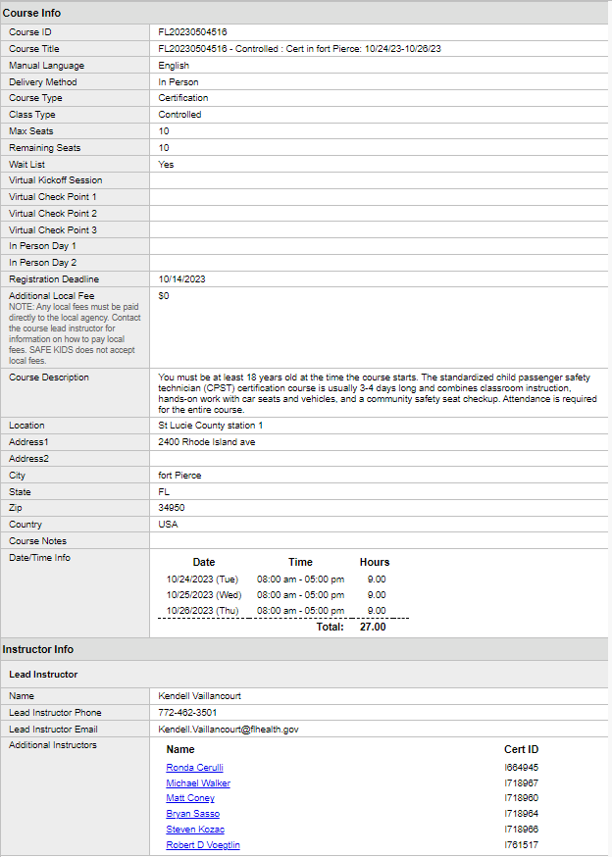Click the Date/Time Info label
The image size is (612, 857).
(x=39, y=558)
